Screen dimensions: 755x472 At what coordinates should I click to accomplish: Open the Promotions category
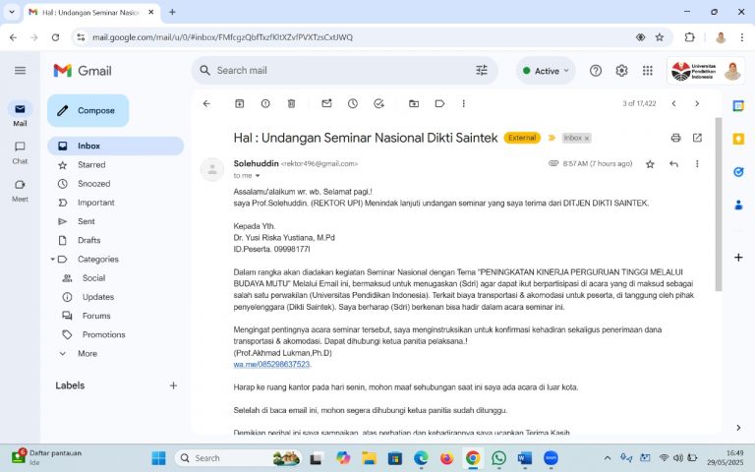[x=116, y=334]
